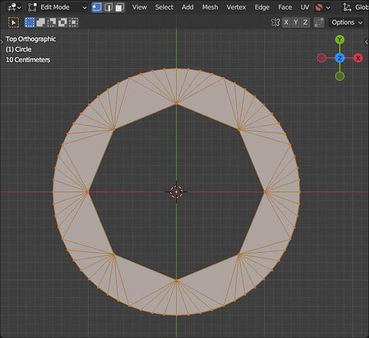Click the negative X axis gizmo ball
Image resolution: width=369 pixels, height=338 pixels.
(321, 57)
